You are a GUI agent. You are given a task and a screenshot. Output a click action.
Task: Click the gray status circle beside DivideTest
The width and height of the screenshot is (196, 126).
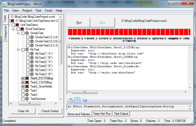pyautogui.click(x=27, y=33)
